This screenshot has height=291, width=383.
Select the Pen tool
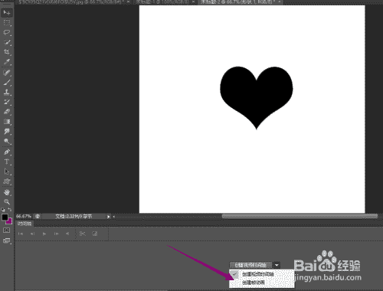pos(7,152)
